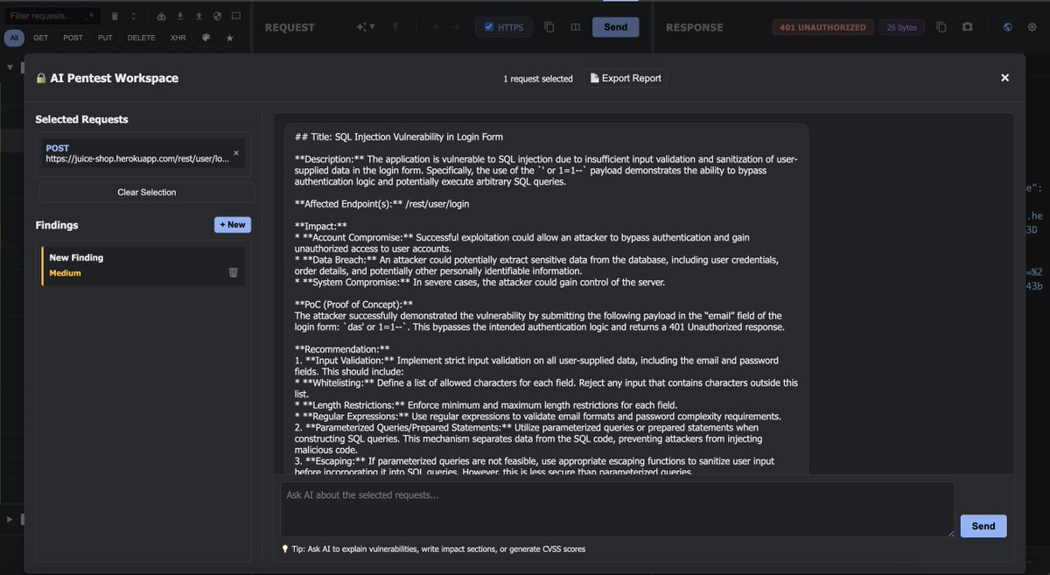Click the Medium severity label

(x=65, y=273)
